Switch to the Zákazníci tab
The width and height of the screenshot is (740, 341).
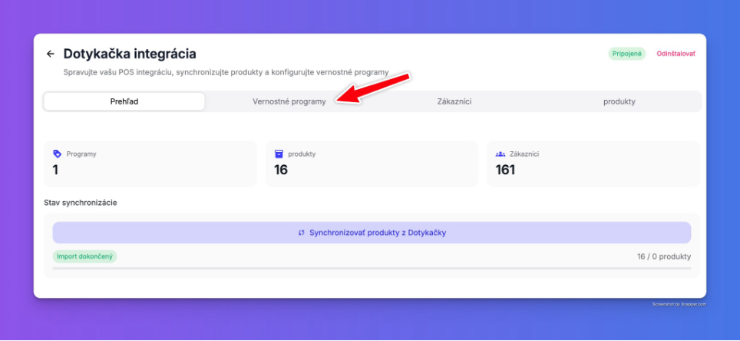coord(454,101)
